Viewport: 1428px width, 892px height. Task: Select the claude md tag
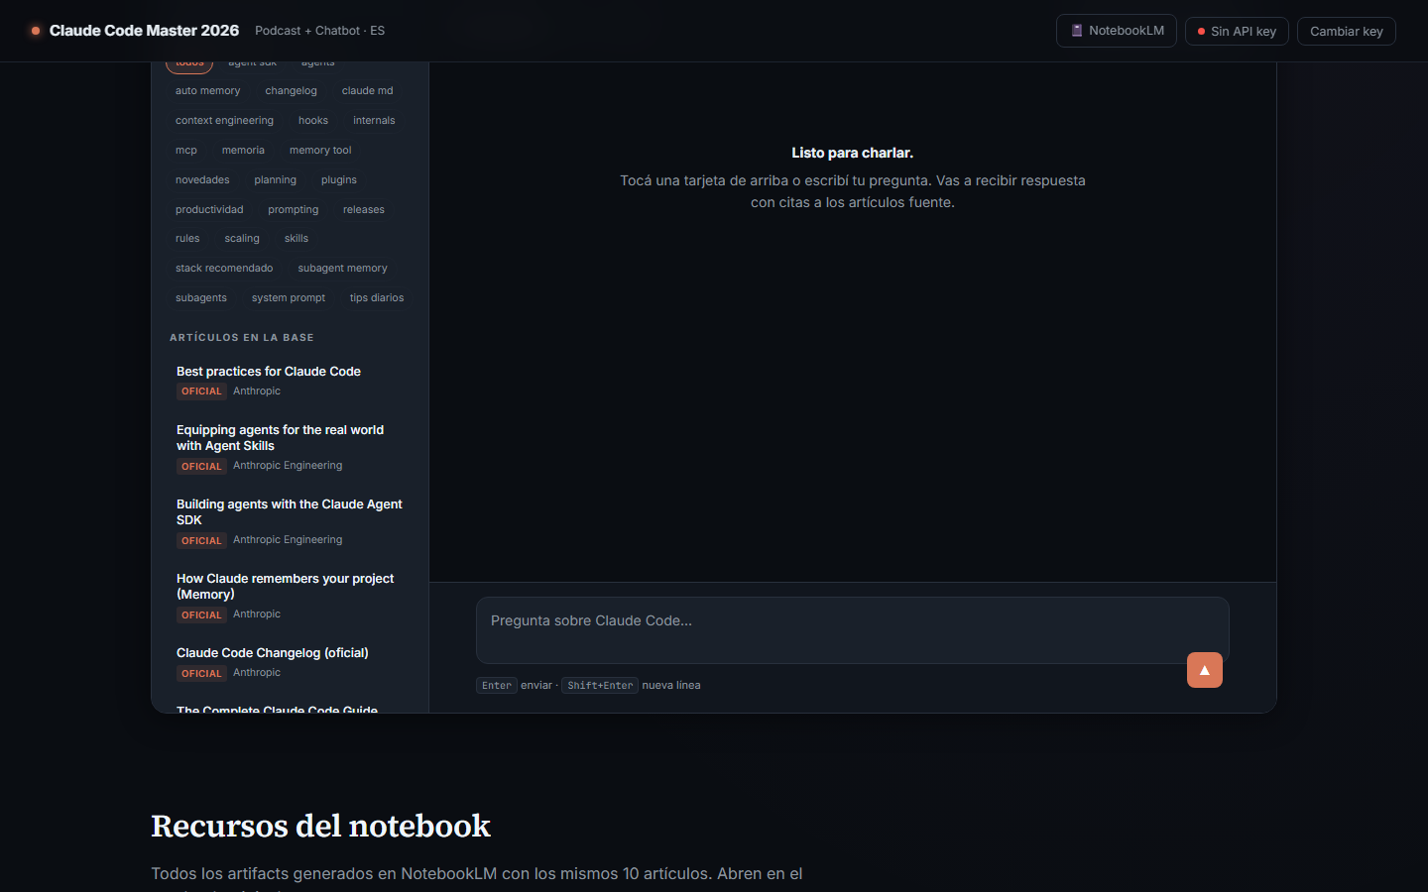367,90
